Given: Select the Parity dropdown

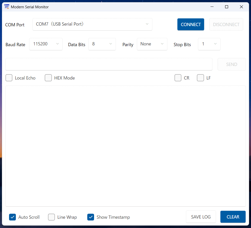Looking at the screenshot, I should coord(152,44).
